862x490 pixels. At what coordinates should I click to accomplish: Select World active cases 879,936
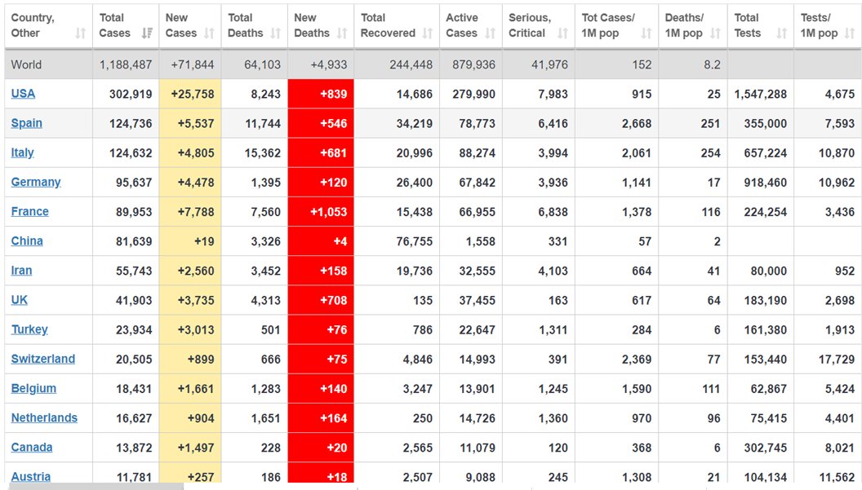474,65
